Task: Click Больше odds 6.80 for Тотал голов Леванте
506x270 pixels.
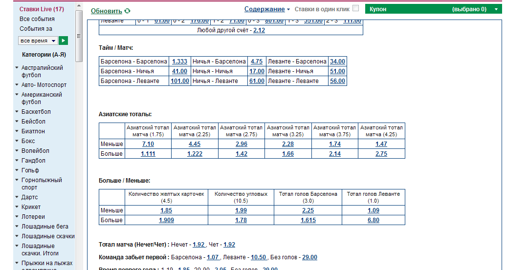Action: pos(374,220)
